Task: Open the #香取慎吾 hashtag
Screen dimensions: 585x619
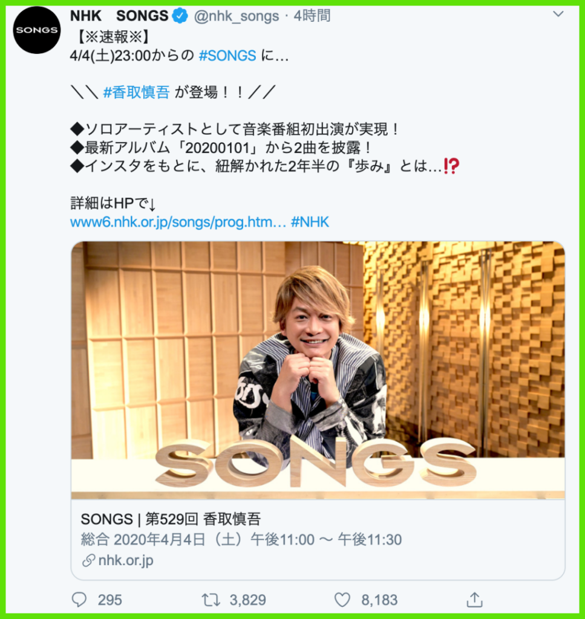Action: pyautogui.click(x=136, y=92)
